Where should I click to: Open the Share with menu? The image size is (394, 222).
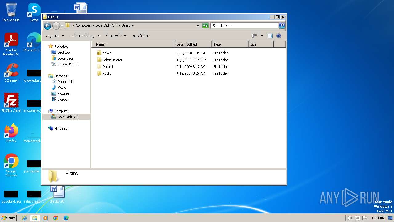(x=116, y=36)
